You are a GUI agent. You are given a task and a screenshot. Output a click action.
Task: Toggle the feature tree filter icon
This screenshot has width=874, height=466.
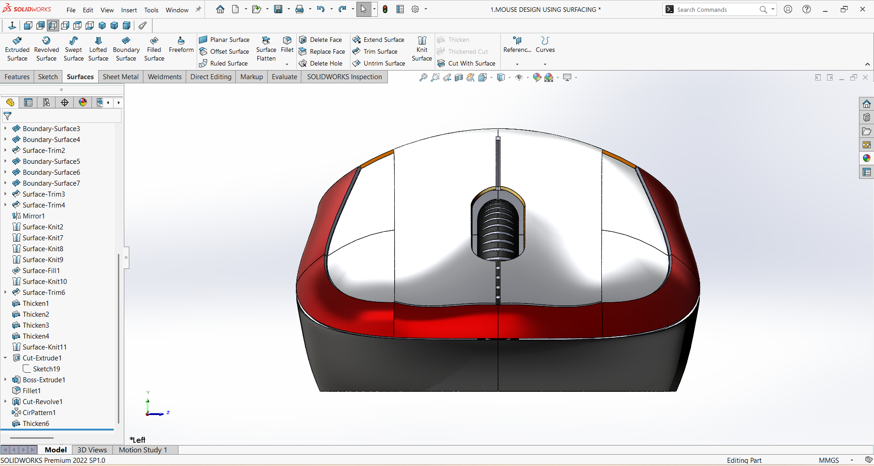click(8, 116)
